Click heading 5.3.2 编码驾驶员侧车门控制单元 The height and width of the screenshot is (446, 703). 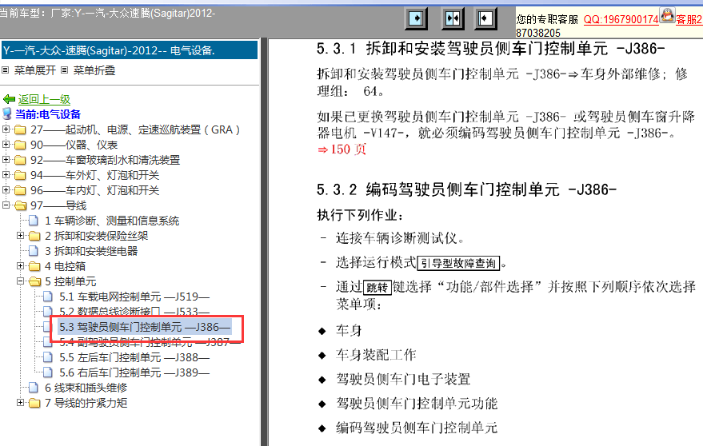point(467,189)
